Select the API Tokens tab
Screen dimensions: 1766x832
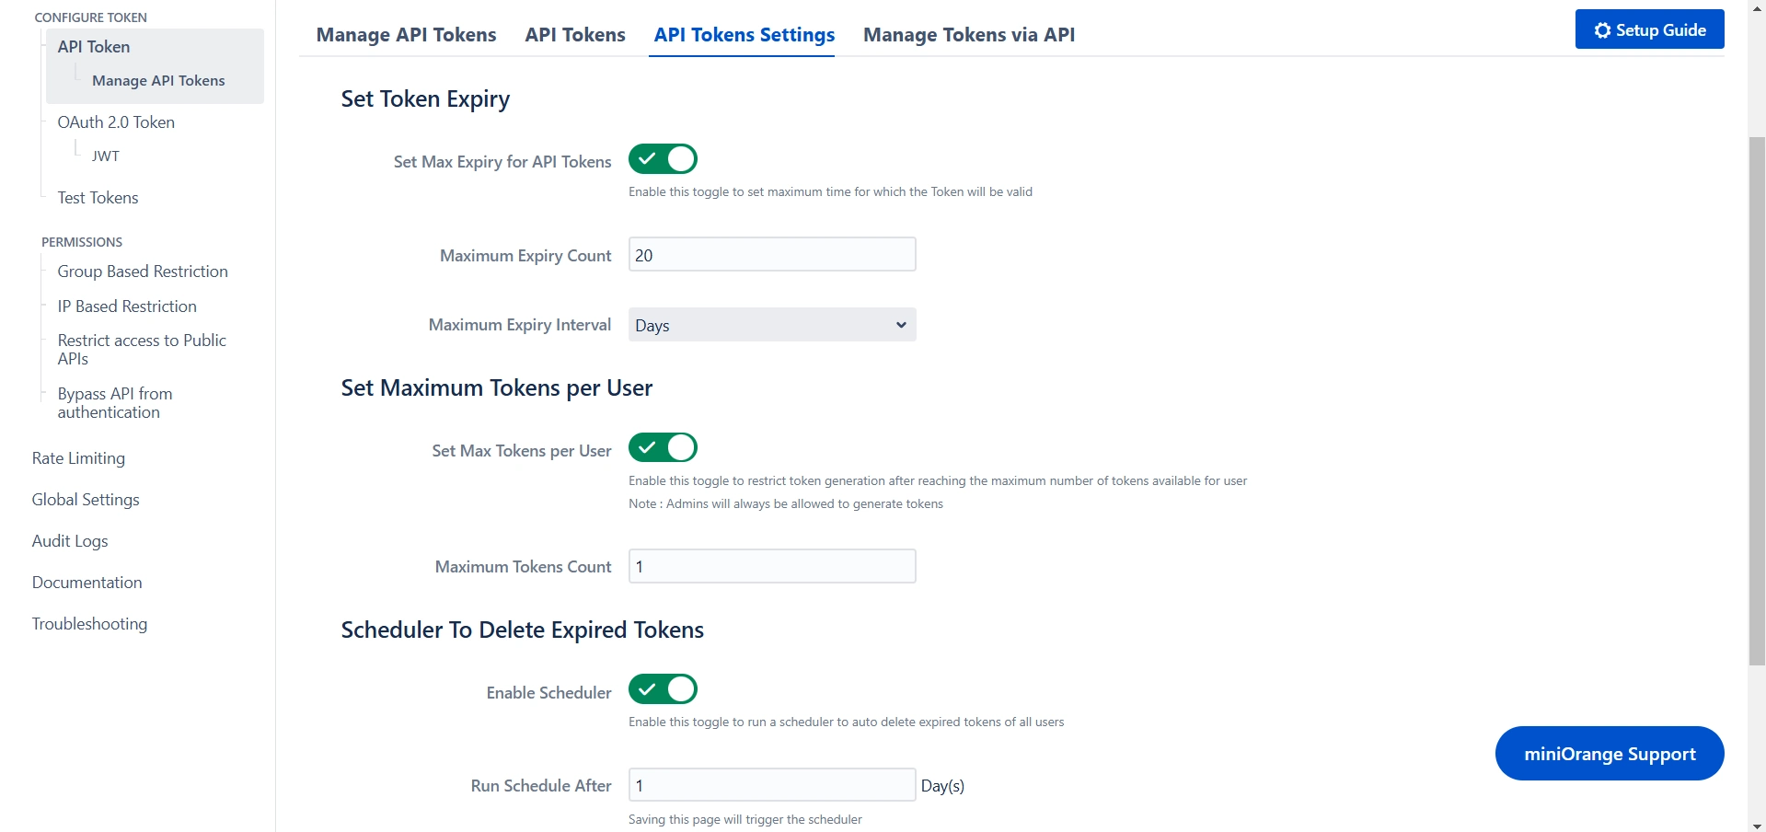(x=574, y=34)
